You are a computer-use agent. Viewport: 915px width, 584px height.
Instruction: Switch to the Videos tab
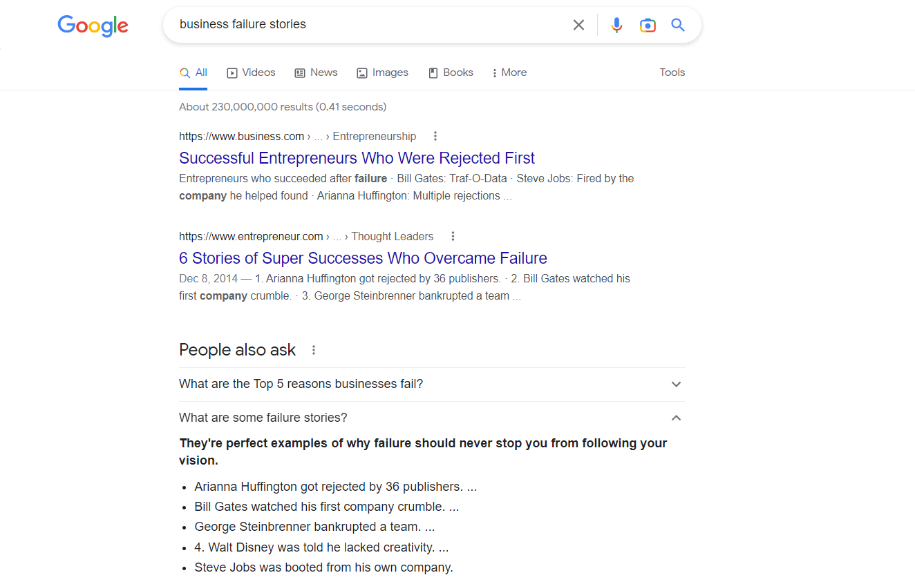tap(252, 72)
